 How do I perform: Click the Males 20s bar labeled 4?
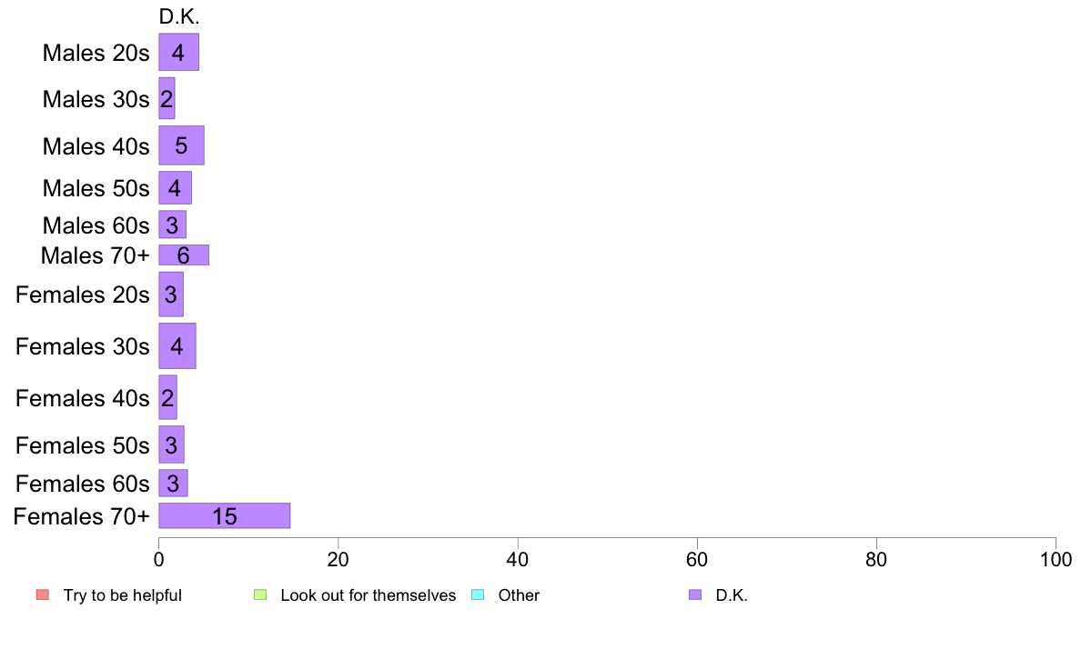point(179,53)
